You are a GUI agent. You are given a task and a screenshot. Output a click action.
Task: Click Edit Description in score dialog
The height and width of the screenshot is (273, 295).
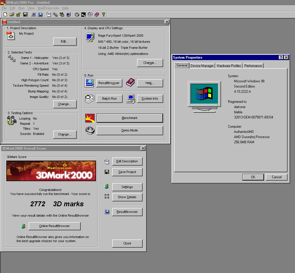pos(127,161)
